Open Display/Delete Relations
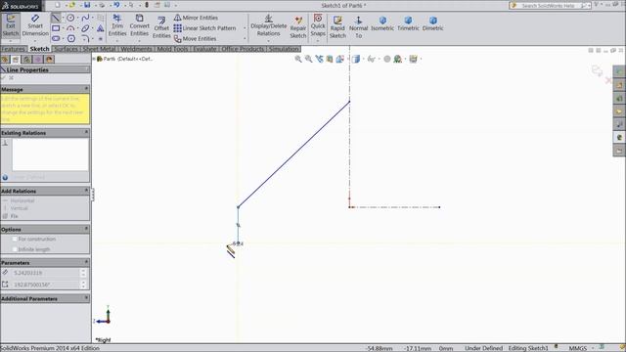This screenshot has height=352, width=626. click(x=268, y=25)
